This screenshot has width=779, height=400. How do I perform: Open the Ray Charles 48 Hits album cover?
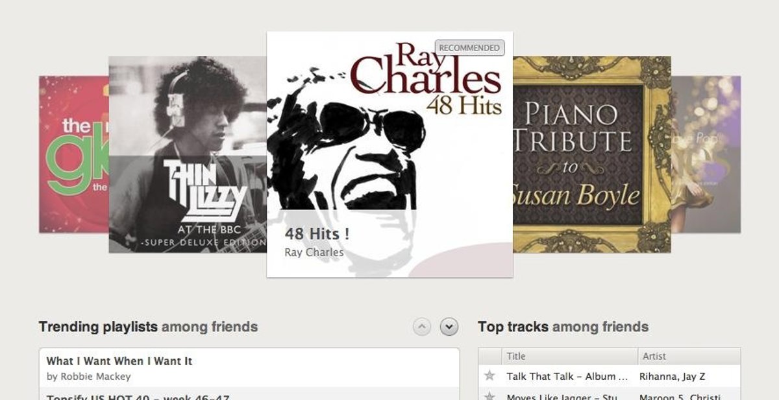coord(389,154)
